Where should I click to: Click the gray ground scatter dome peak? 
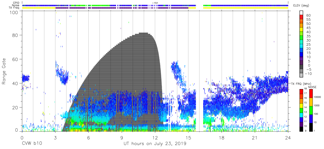click(x=144, y=33)
